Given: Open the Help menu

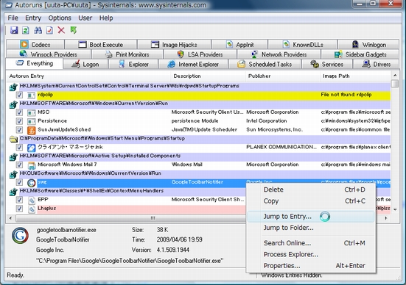Looking at the screenshot, I should (106, 18).
